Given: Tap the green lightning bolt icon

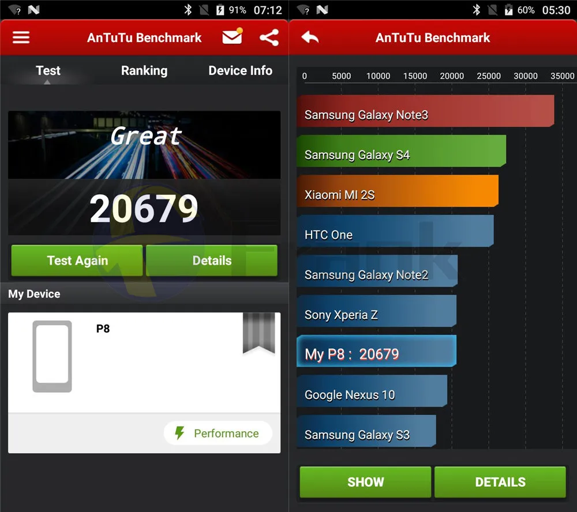Looking at the screenshot, I should (179, 433).
